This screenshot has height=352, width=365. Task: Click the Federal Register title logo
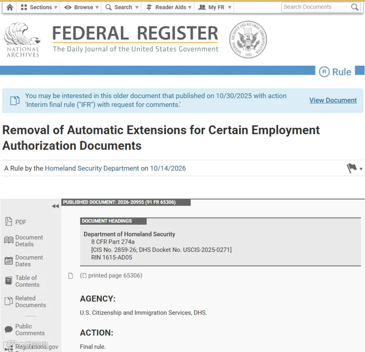(135, 39)
